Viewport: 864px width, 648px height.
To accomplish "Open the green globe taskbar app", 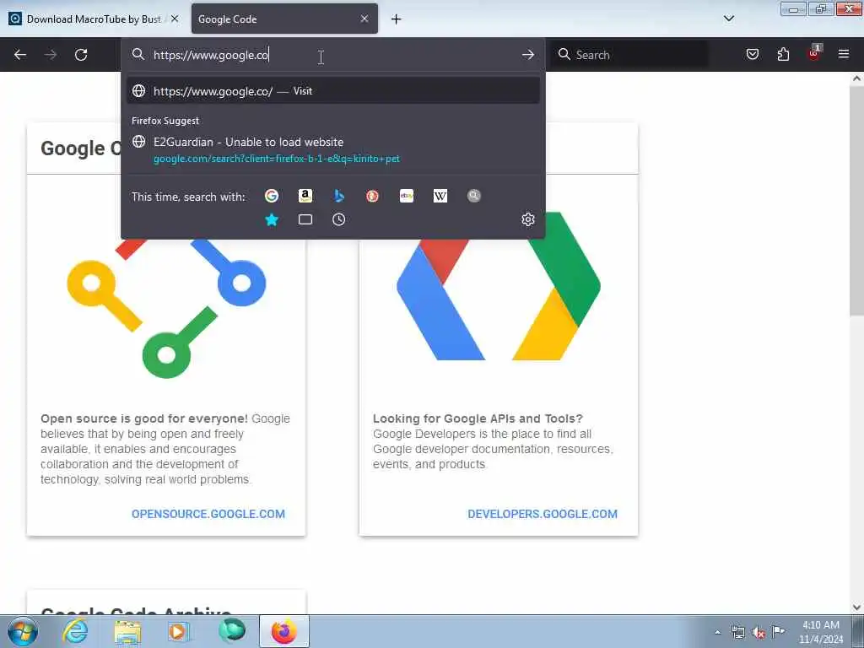I will tap(231, 631).
